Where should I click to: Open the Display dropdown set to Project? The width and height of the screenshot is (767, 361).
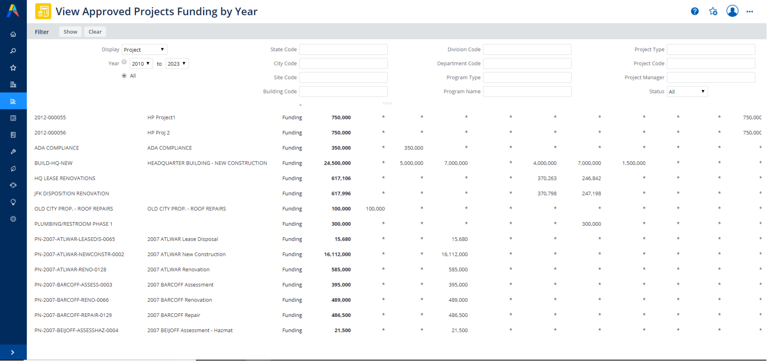coord(144,49)
